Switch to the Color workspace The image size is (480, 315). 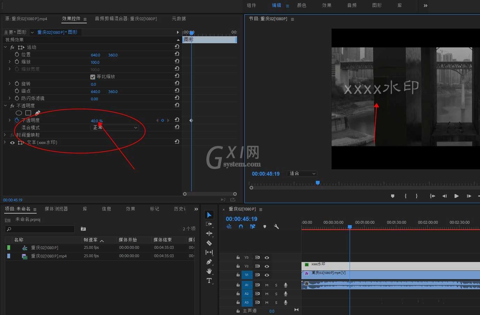[x=302, y=5]
